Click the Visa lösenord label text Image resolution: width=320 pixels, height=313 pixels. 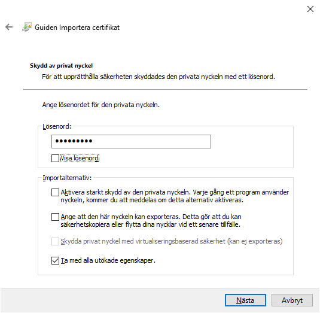[x=80, y=158]
